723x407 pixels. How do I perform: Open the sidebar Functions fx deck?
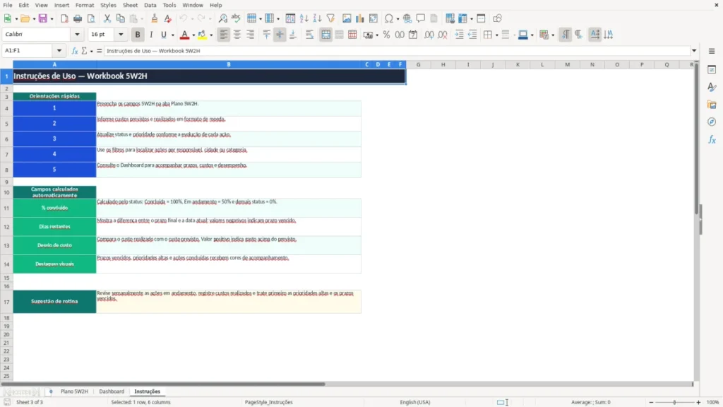(x=712, y=139)
